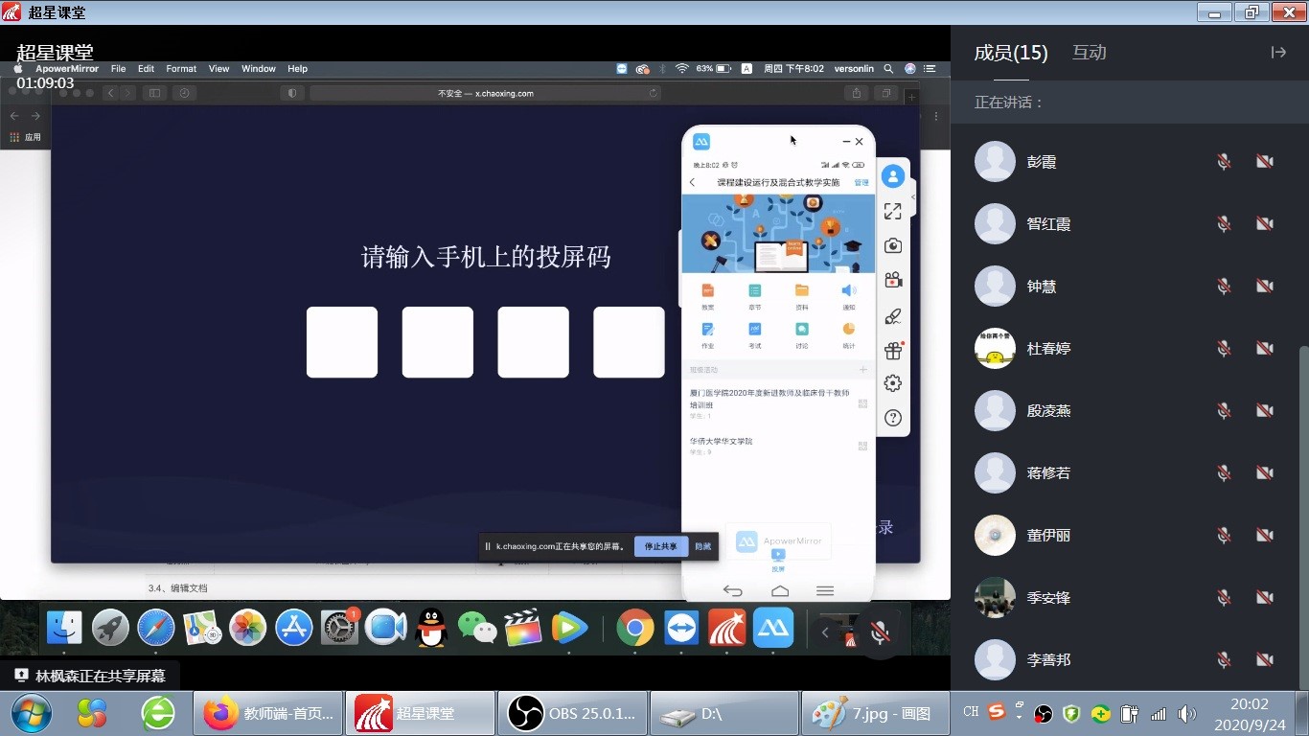Open the Format menu in the Mac menu bar

pos(181,69)
